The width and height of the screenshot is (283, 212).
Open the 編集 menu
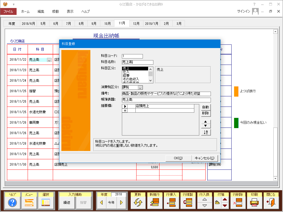(x=41, y=11)
